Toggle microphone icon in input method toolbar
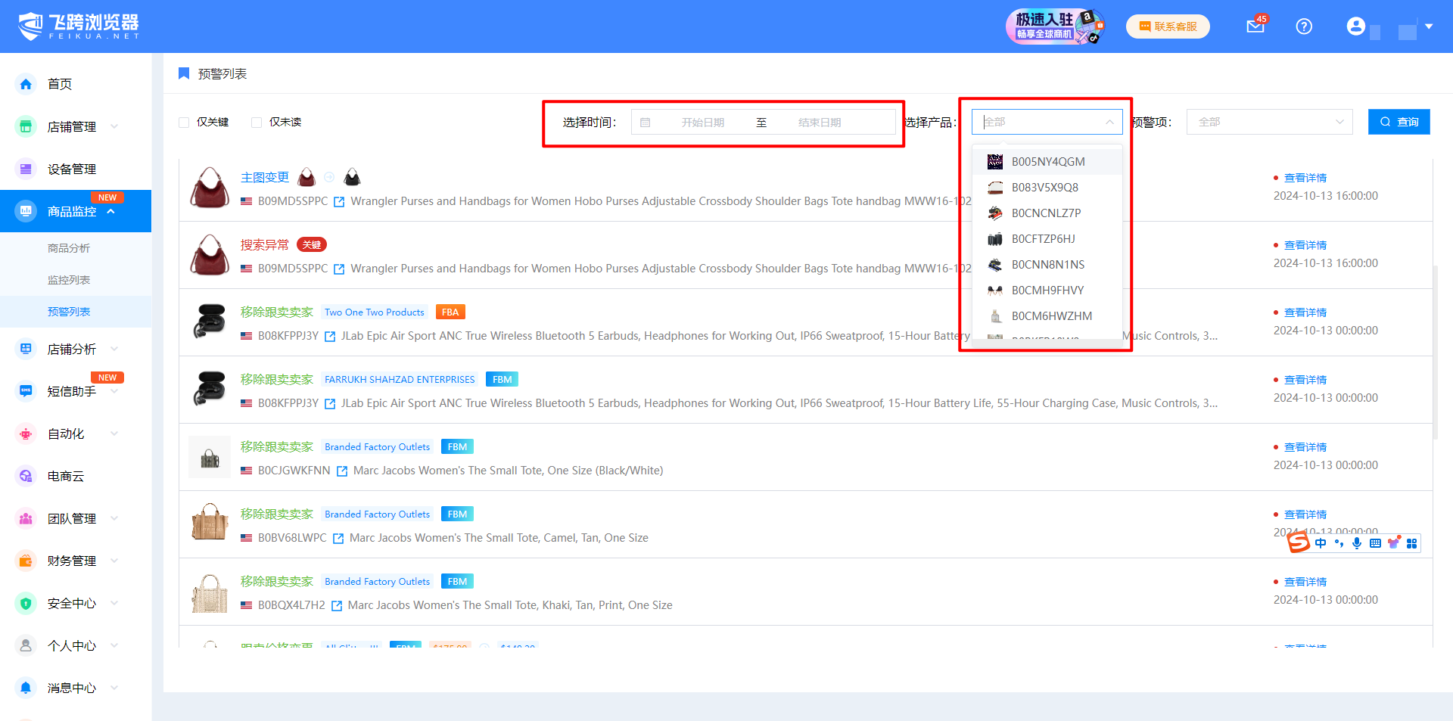 pyautogui.click(x=1357, y=543)
